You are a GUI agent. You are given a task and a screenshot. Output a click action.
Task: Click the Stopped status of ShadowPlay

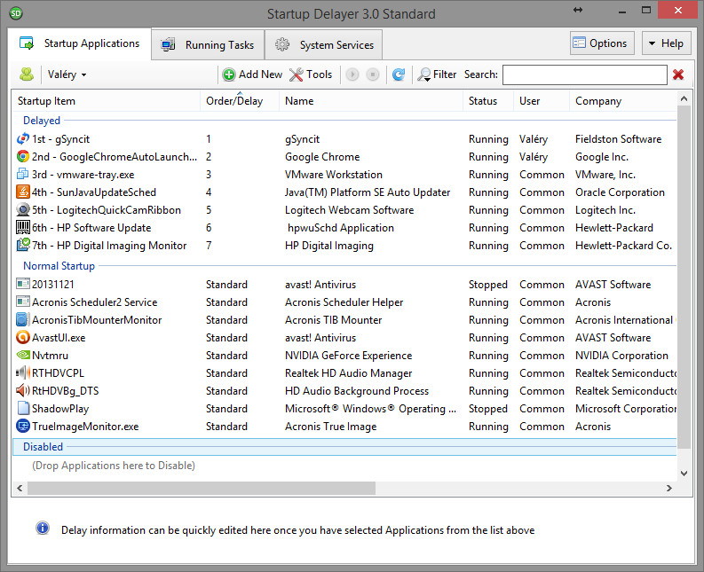pyautogui.click(x=488, y=409)
